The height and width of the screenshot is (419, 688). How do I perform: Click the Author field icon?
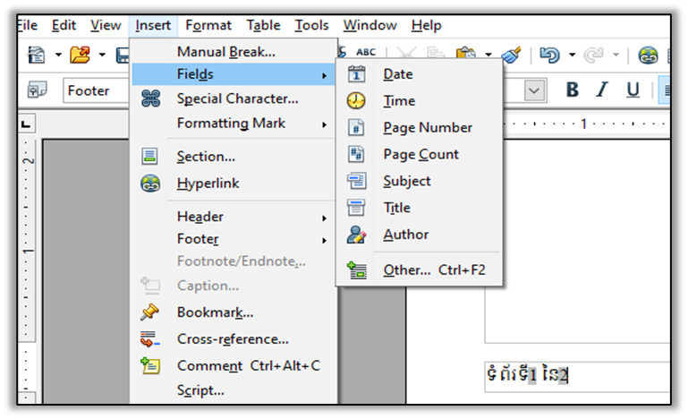[356, 235]
